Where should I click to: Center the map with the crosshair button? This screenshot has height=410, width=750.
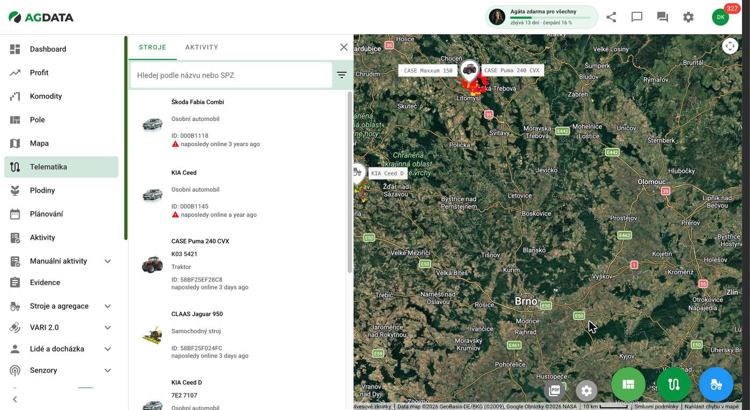coord(730,46)
